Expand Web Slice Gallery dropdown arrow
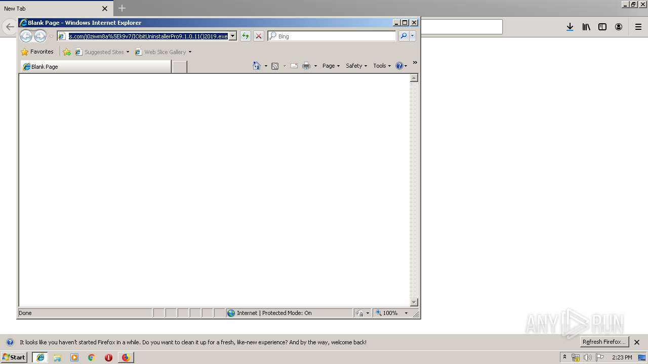The image size is (648, 364). click(x=190, y=52)
